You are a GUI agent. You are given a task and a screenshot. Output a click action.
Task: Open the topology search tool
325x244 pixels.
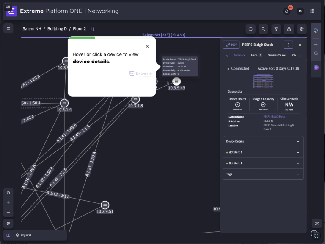(x=263, y=29)
